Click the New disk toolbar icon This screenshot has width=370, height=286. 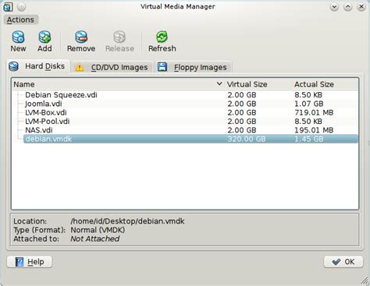[x=18, y=37]
